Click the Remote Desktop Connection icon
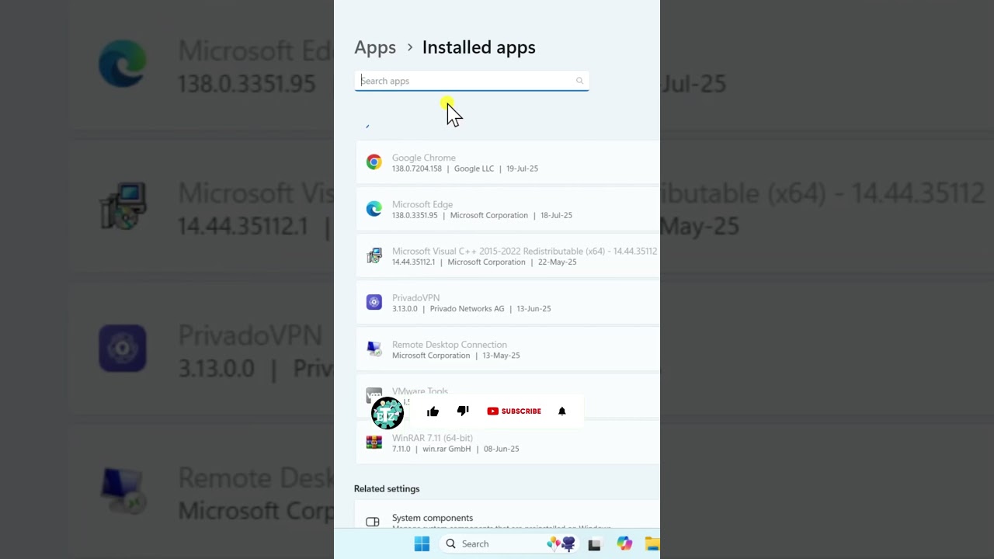 point(374,349)
